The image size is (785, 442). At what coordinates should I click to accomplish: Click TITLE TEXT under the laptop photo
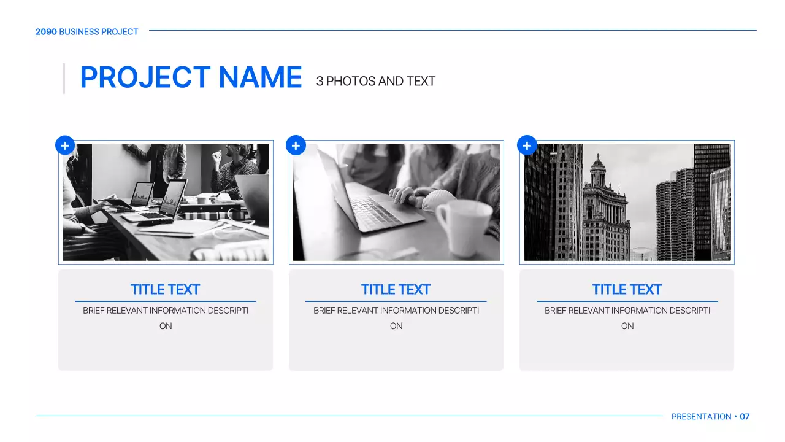396,290
